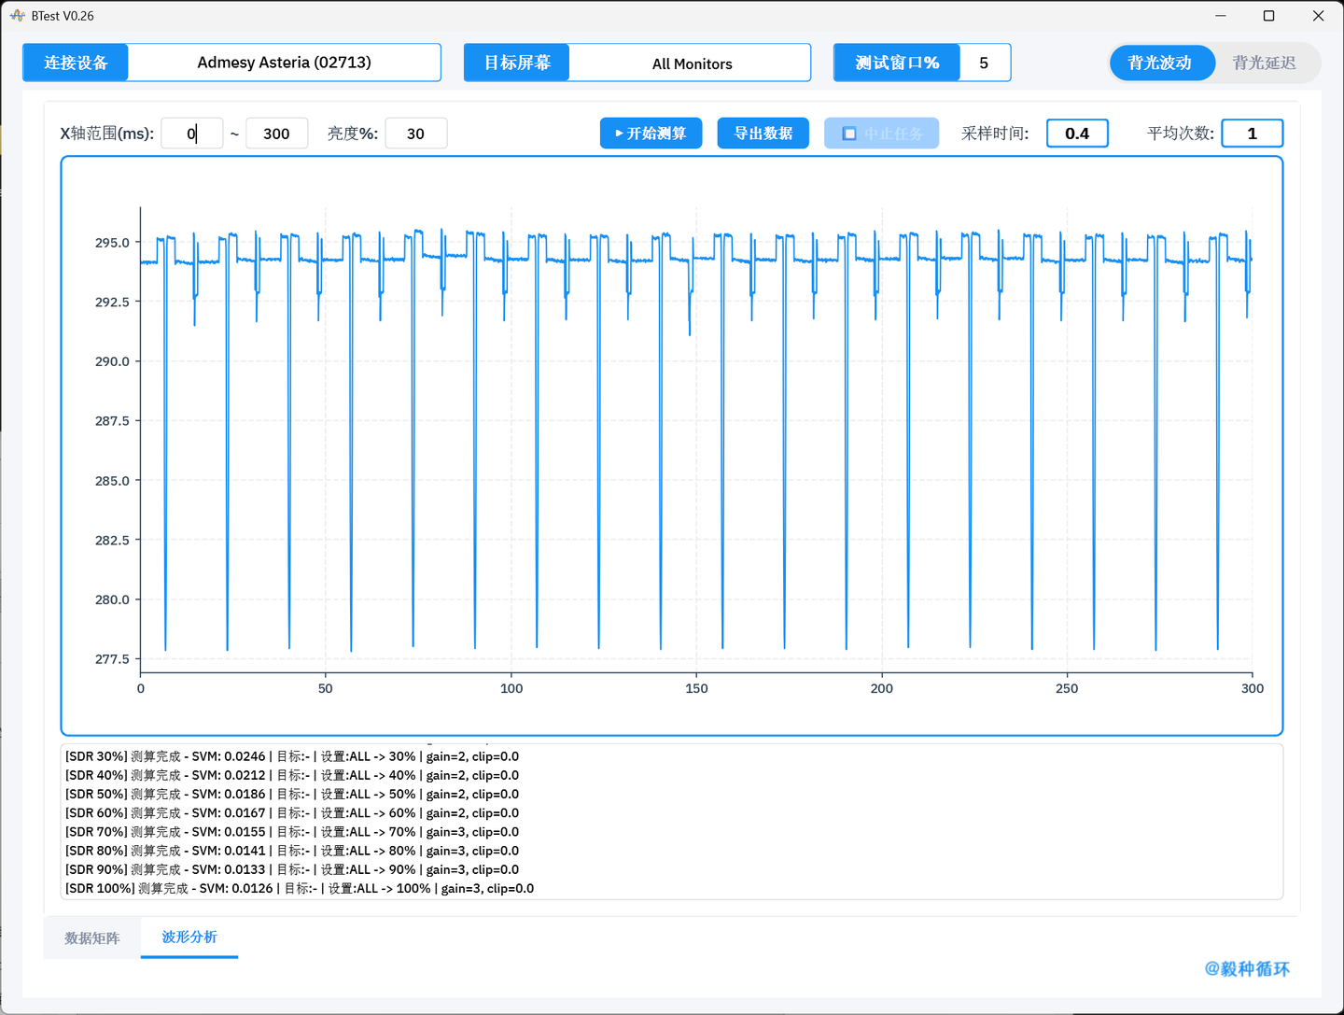Click the X轴范围(ms) label
Viewport: 1344px width, 1015px height.
107,134
